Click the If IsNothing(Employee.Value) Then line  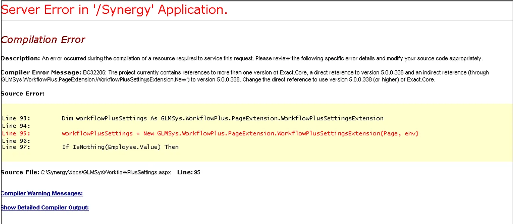[120, 147]
